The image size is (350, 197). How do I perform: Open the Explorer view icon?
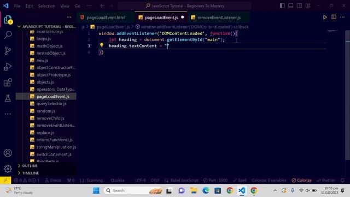coord(8,20)
